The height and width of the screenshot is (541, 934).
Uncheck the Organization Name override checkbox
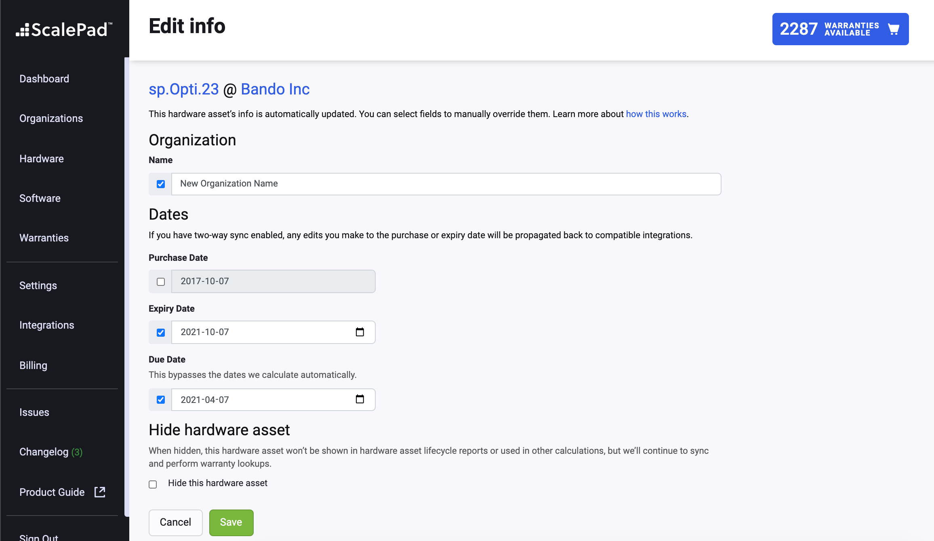pos(161,184)
